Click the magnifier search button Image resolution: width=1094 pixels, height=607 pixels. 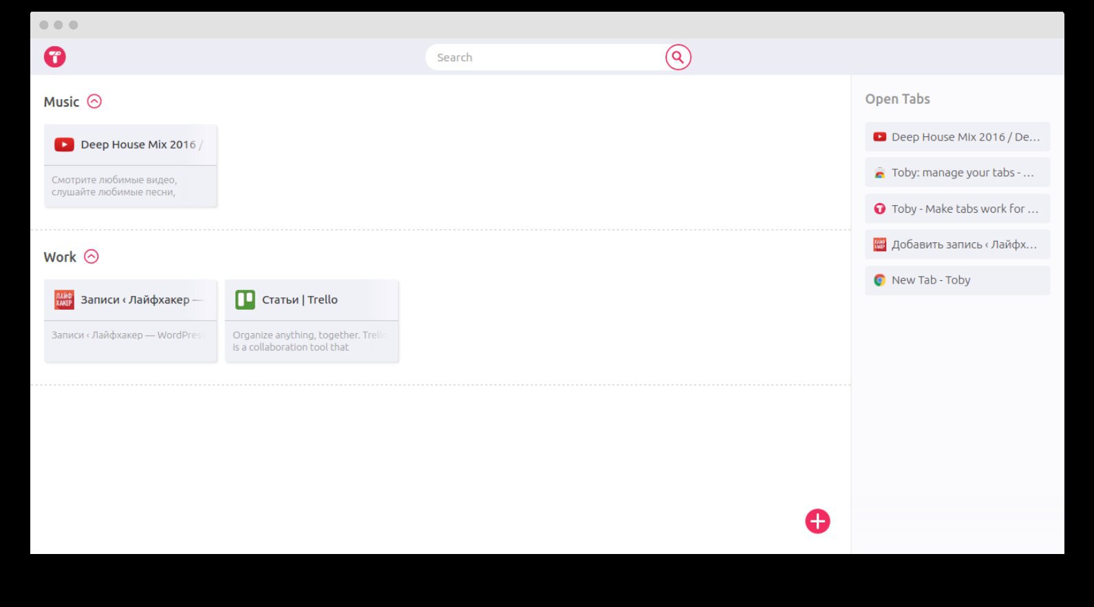click(678, 57)
